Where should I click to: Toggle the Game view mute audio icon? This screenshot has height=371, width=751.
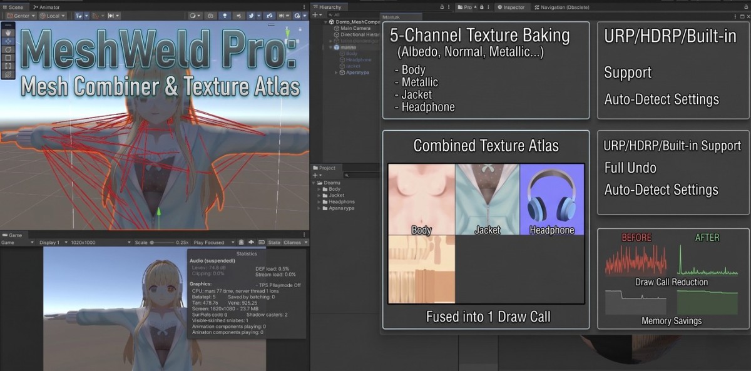click(x=241, y=242)
